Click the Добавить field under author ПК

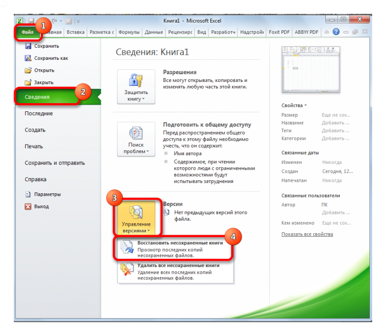point(336,213)
